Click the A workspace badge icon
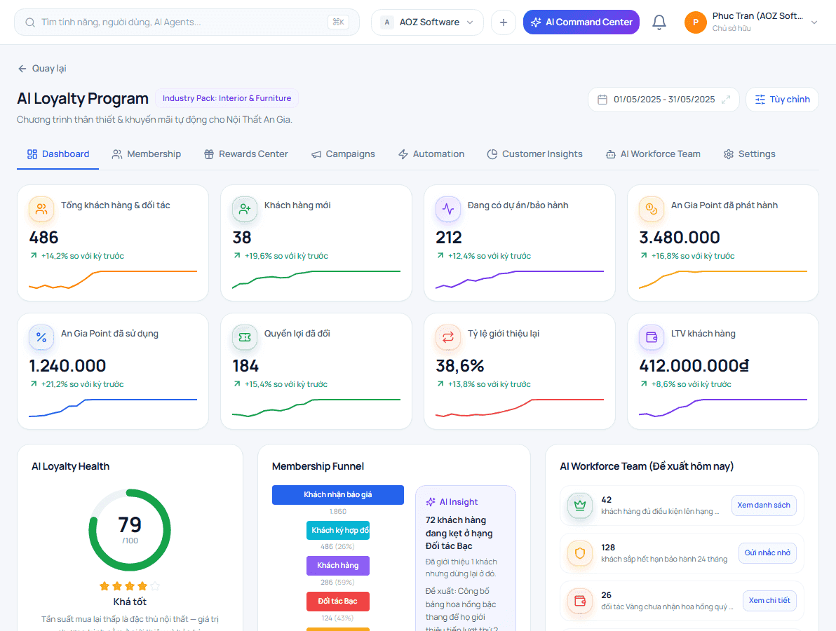 click(x=387, y=22)
